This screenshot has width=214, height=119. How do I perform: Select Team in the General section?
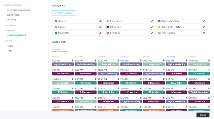10,46
